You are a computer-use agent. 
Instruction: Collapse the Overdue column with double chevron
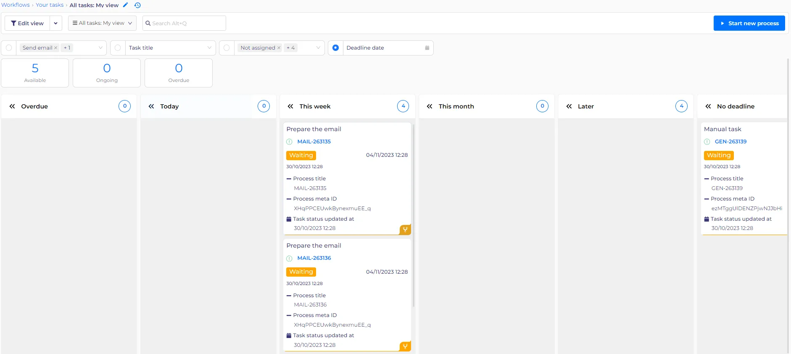tap(12, 106)
